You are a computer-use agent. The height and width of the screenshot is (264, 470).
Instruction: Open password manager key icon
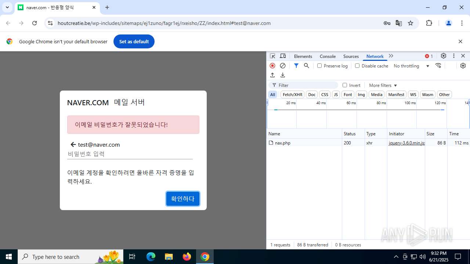387,23
